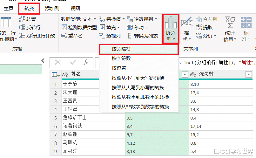The height and width of the screenshot is (158, 256).
Task: Click the 分析 parse icon
Action: coord(199,36)
